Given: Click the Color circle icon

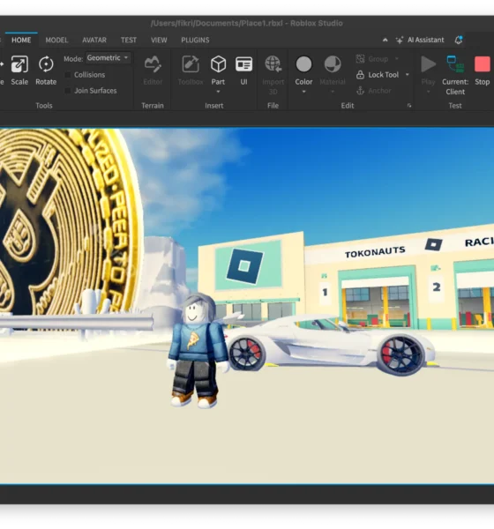Looking at the screenshot, I should (x=303, y=64).
